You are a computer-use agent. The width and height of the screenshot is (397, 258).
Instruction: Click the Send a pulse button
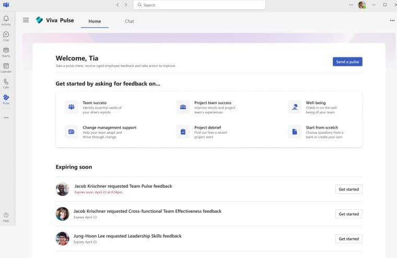point(347,62)
